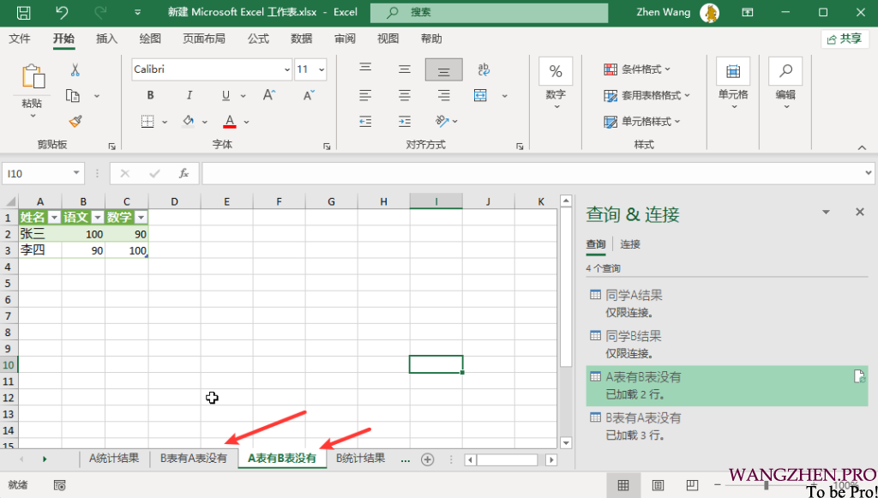878x498 pixels.
Task: Add a new sheet with plus icon
Action: 427,459
